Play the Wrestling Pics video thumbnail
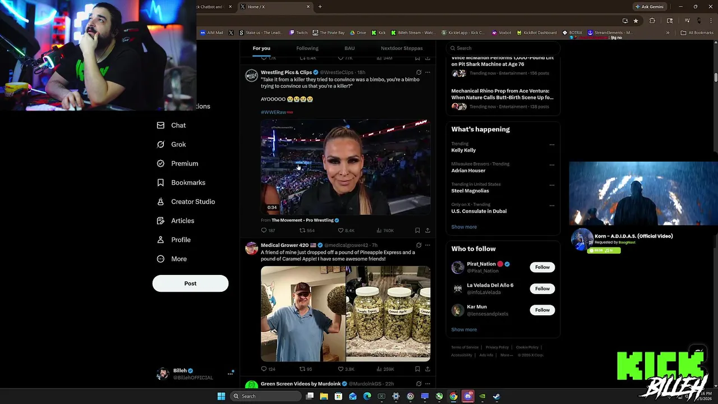 click(346, 167)
